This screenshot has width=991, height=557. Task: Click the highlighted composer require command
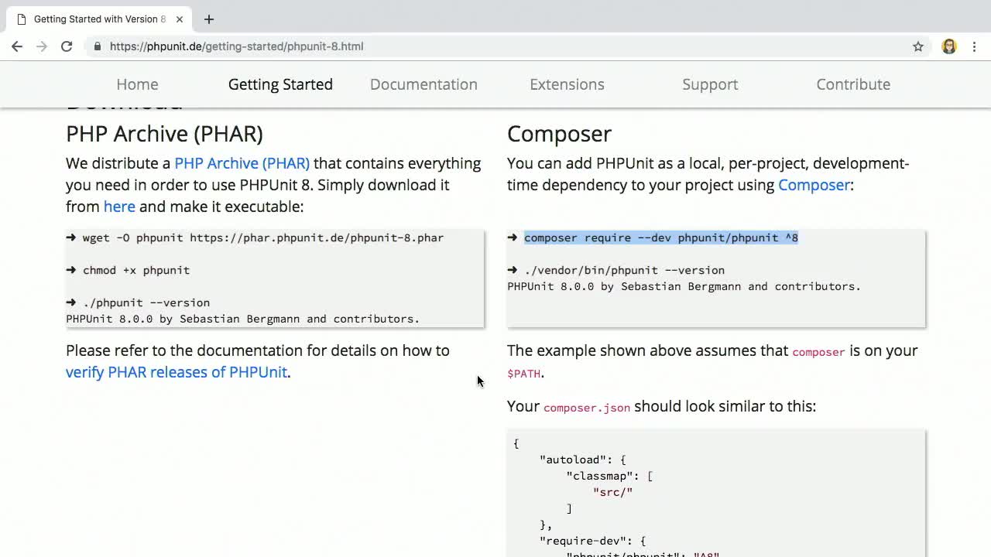(x=660, y=237)
